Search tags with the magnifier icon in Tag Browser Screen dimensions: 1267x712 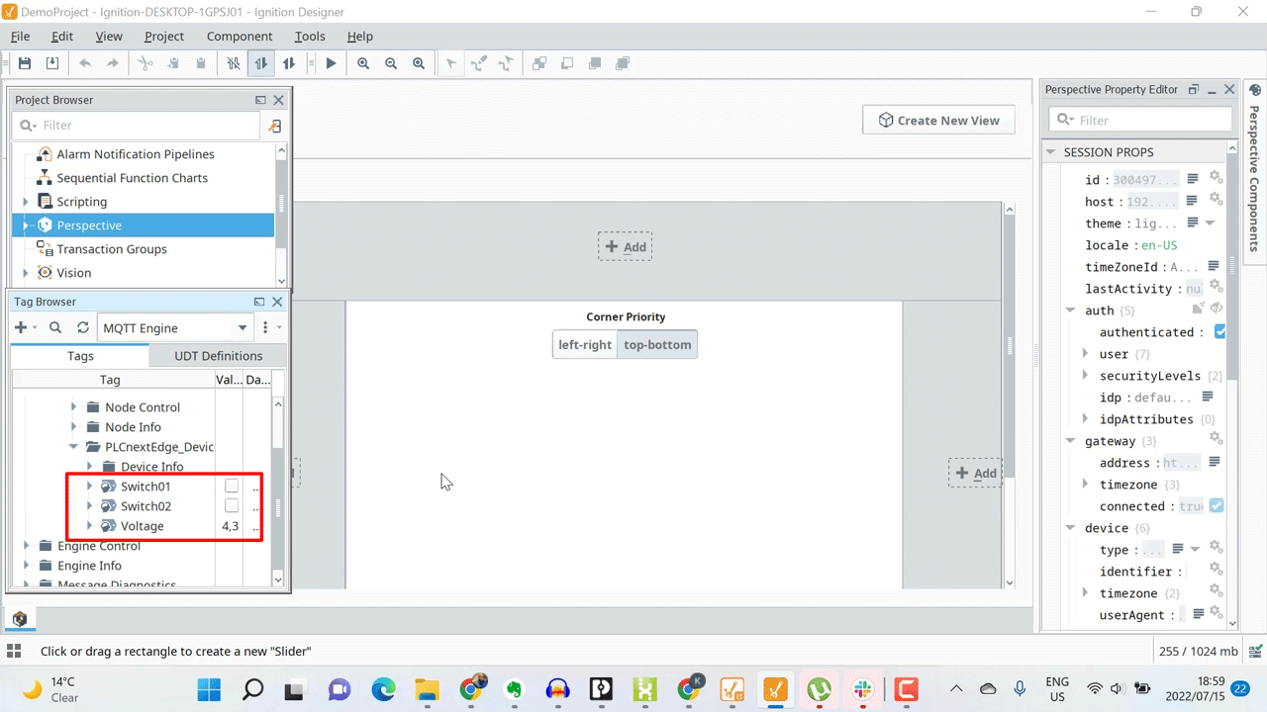pos(55,327)
